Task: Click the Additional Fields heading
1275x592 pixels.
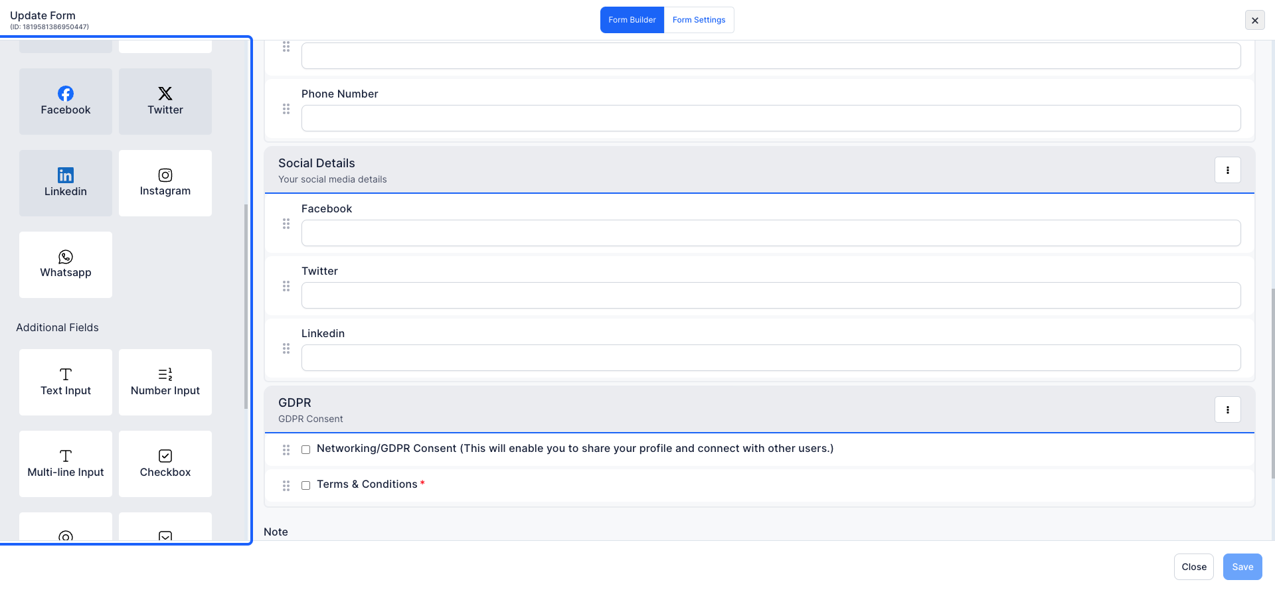Action: coord(57,327)
